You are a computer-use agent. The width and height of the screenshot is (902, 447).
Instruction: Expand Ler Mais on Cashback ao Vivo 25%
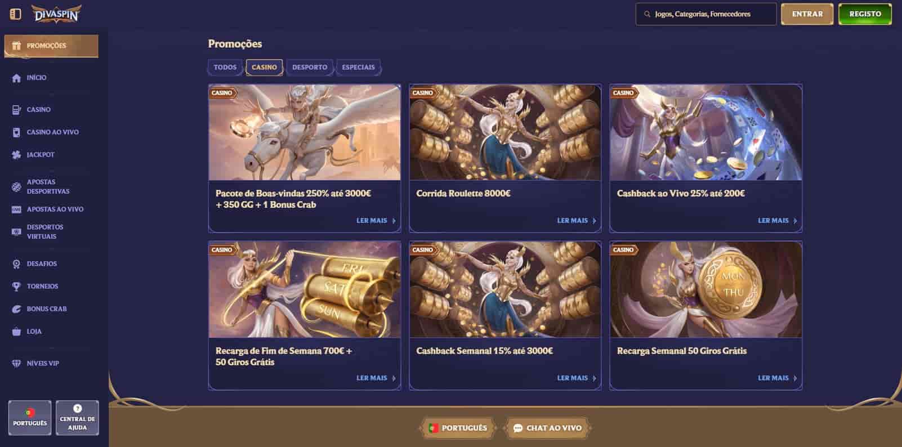tap(778, 221)
